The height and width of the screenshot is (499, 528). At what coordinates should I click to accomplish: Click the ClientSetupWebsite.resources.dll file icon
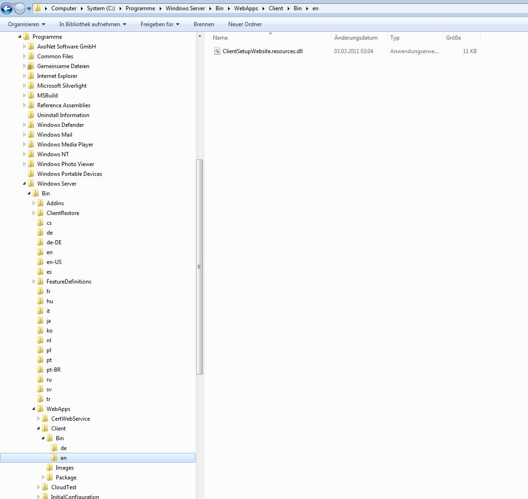coord(217,51)
